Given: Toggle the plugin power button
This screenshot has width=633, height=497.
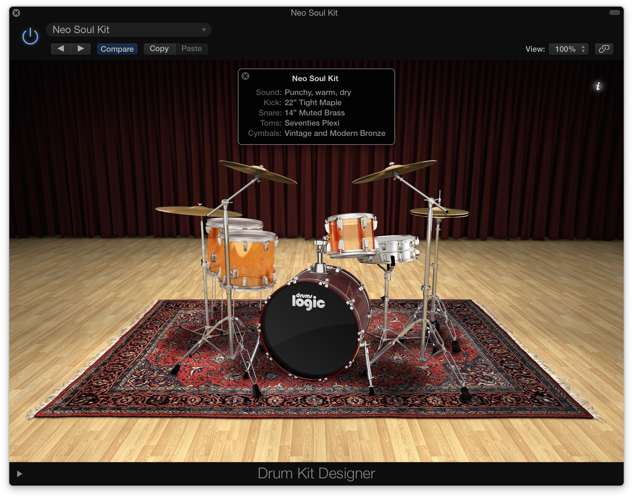Looking at the screenshot, I should click(x=30, y=36).
